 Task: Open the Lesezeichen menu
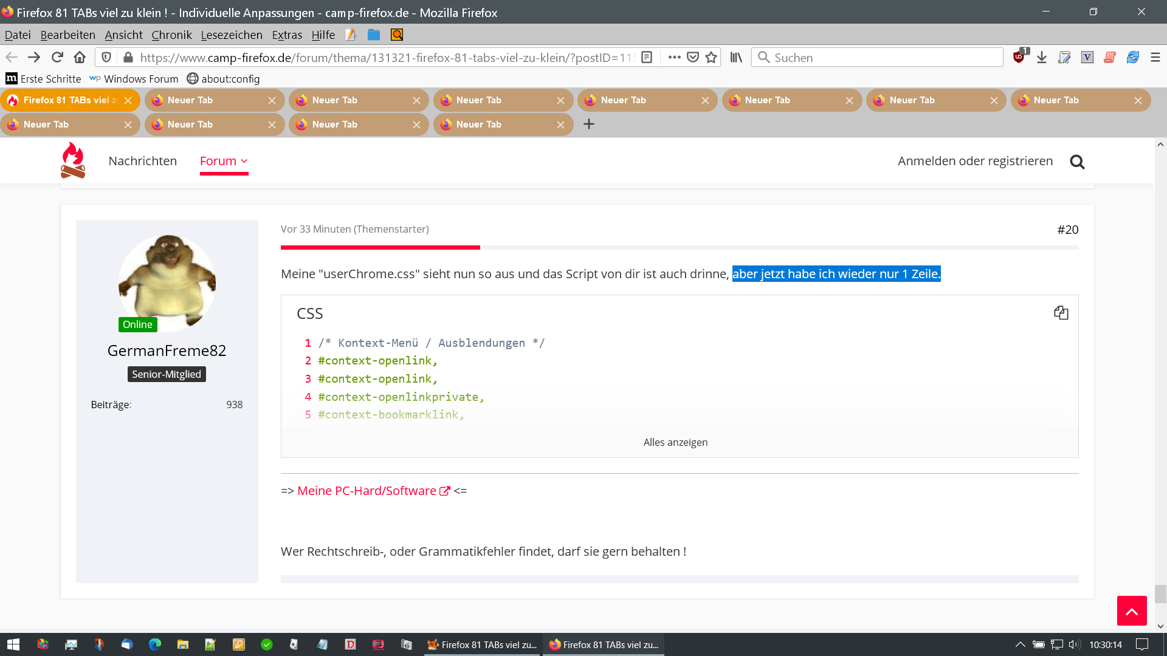[x=232, y=35]
